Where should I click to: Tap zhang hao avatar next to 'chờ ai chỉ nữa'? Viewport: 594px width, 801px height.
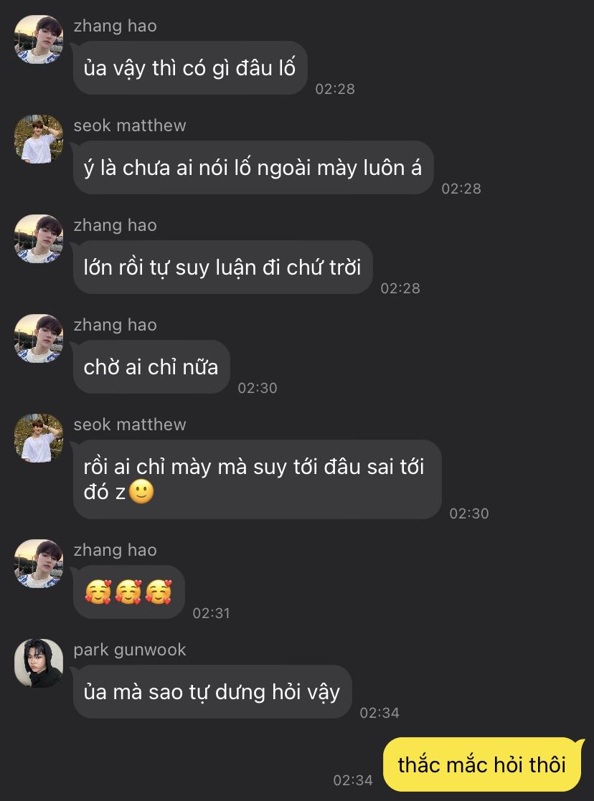click(38, 338)
